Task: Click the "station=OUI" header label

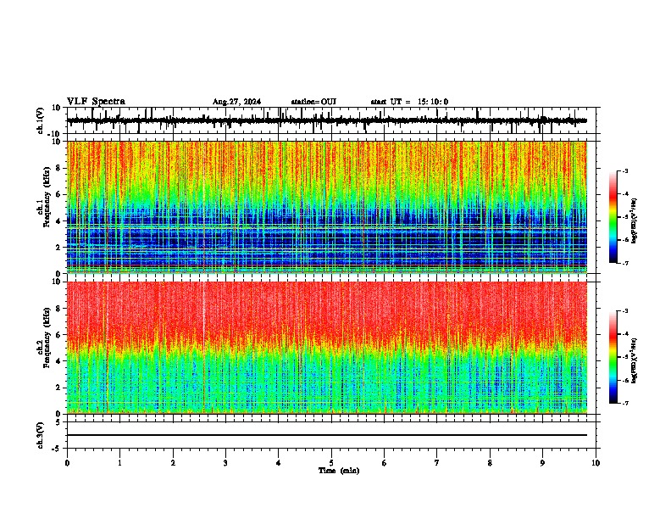Action: click(x=313, y=102)
